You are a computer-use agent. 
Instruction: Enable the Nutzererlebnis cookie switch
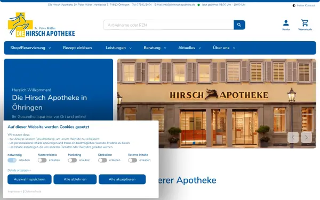coord(42,160)
